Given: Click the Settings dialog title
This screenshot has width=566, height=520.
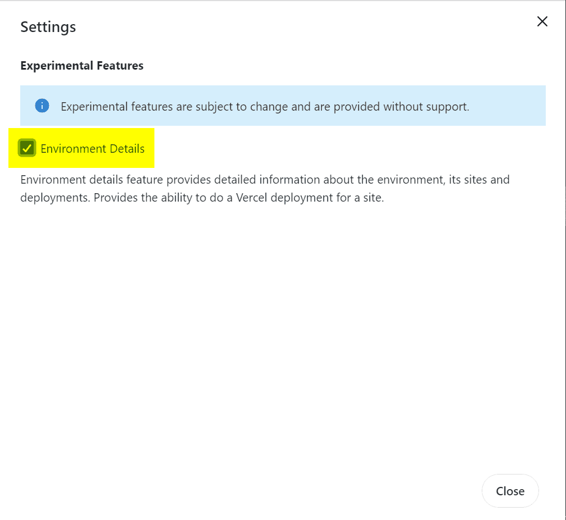Looking at the screenshot, I should (48, 26).
